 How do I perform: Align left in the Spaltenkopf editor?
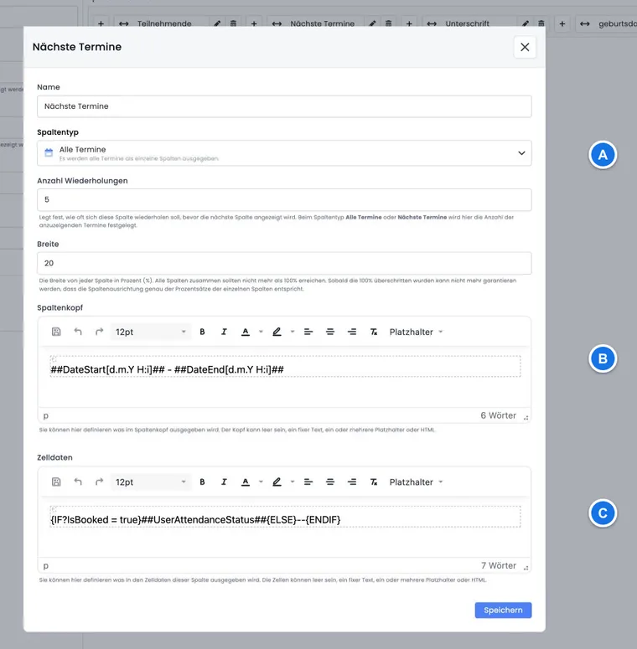coord(308,332)
